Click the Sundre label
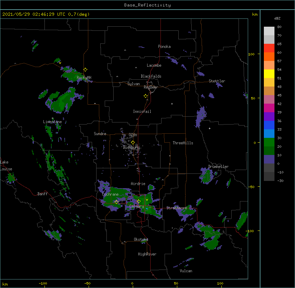295x288 pixels. (100, 134)
